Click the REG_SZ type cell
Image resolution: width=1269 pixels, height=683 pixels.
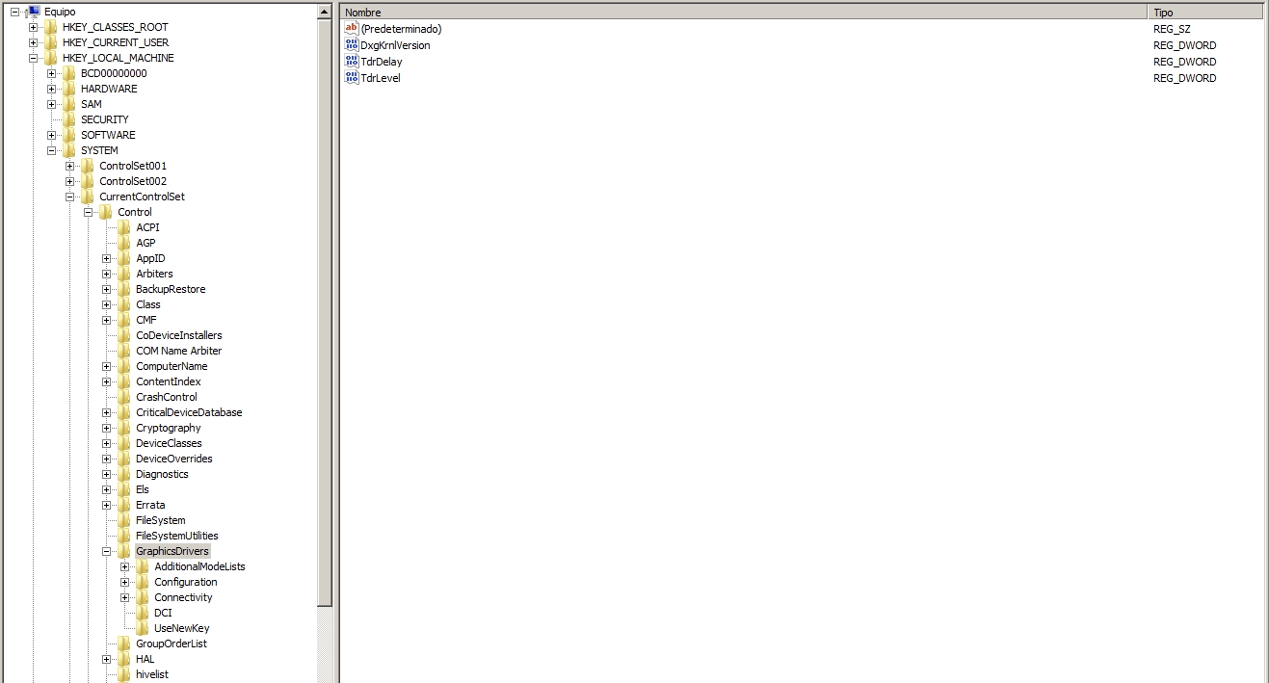point(1172,29)
